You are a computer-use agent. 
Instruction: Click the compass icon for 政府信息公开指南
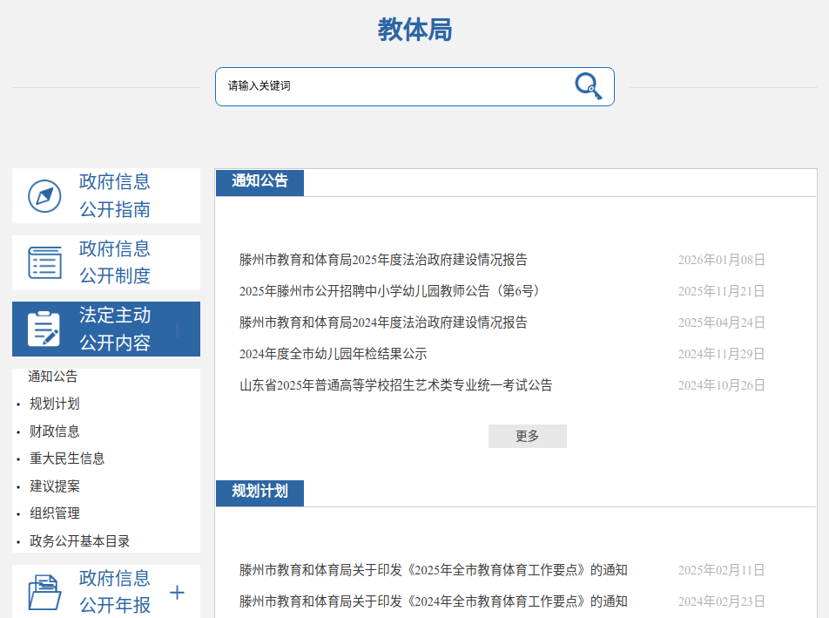coord(44,196)
